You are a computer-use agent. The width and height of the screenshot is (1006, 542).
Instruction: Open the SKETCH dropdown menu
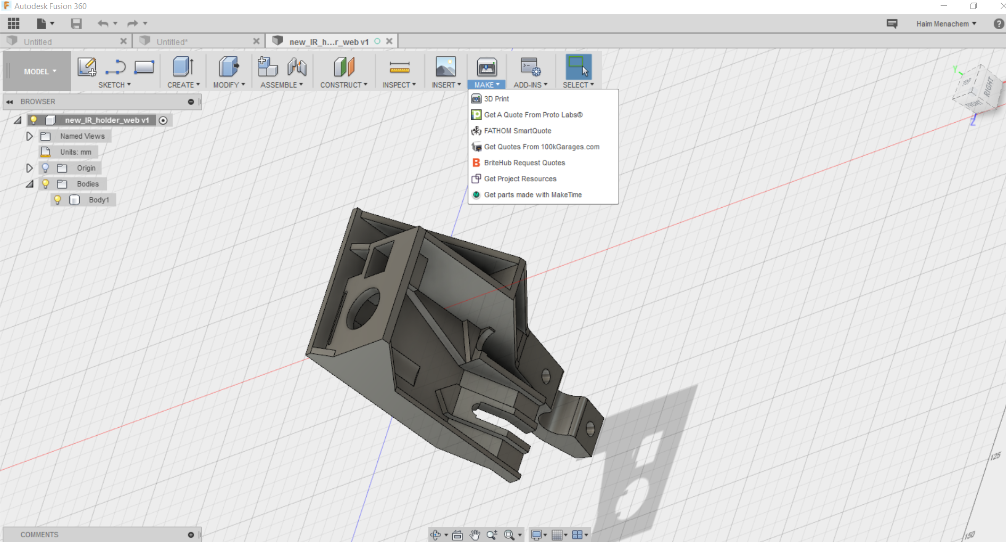click(114, 84)
